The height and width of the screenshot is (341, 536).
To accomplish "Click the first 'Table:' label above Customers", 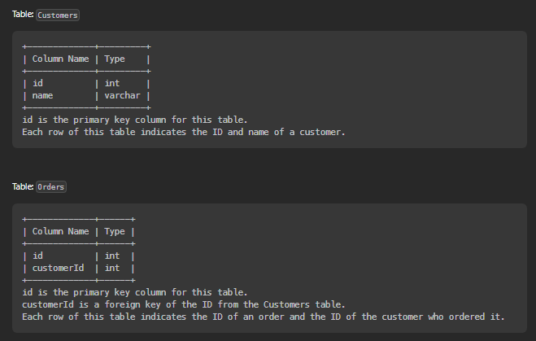I will coord(23,15).
